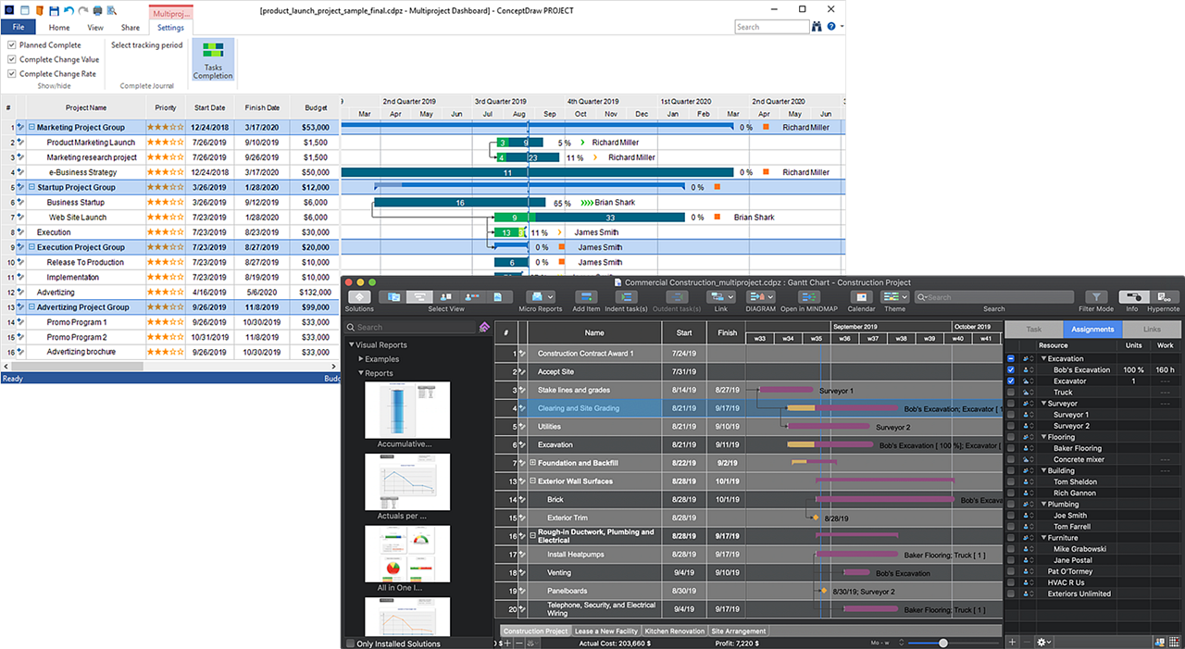Click the binoculars icon beside Search field
The width and height of the screenshot is (1185, 649).
pyautogui.click(x=817, y=27)
